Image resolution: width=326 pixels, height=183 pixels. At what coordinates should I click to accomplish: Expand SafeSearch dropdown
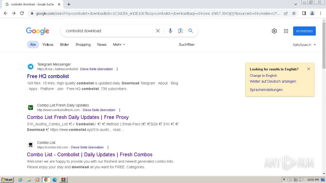point(304,45)
